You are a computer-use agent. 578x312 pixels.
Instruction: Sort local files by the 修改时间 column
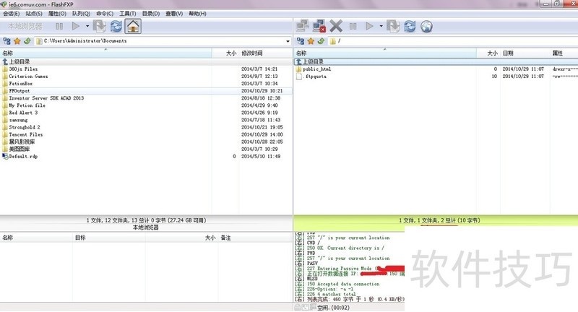coord(251,53)
